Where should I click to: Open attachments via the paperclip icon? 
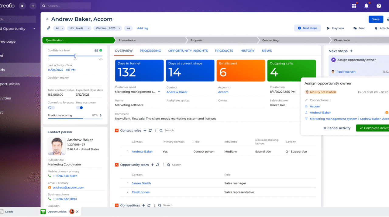click(377, 28)
